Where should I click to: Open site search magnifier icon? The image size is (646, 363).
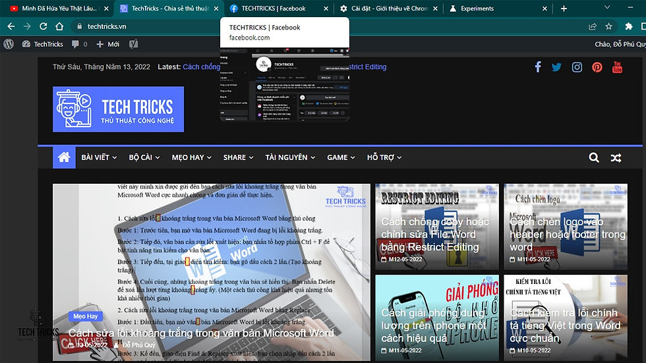tap(594, 157)
